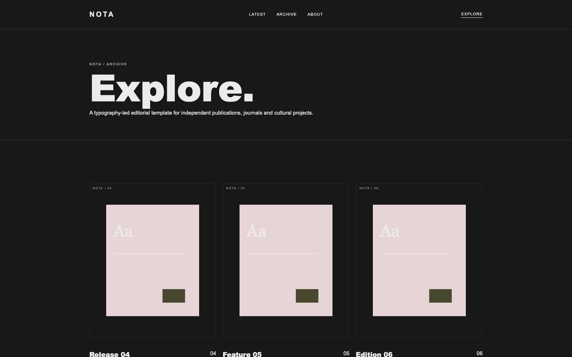Click the Edition 06 title
The height and width of the screenshot is (357, 572).
click(x=374, y=354)
